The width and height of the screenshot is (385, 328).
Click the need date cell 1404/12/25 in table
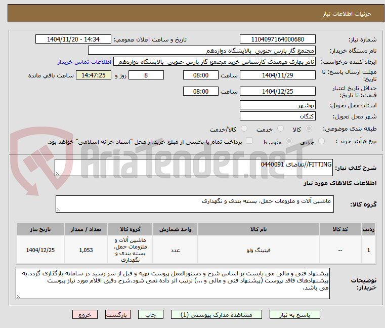click(x=40, y=250)
